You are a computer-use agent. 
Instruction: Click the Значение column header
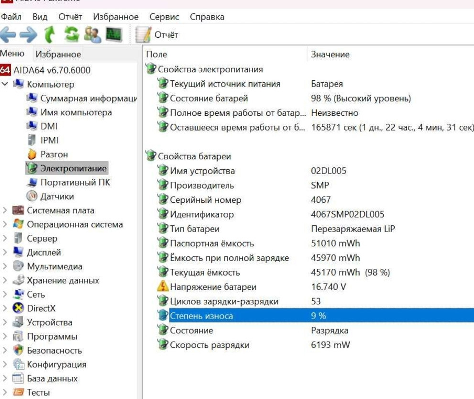[330, 55]
